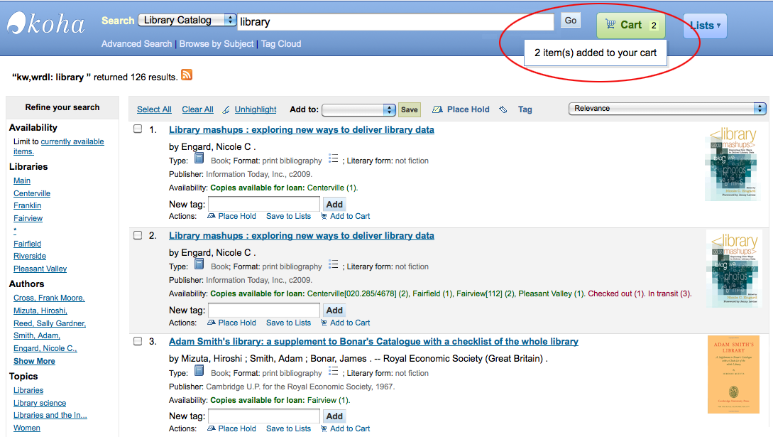Click the Go search button

point(571,20)
